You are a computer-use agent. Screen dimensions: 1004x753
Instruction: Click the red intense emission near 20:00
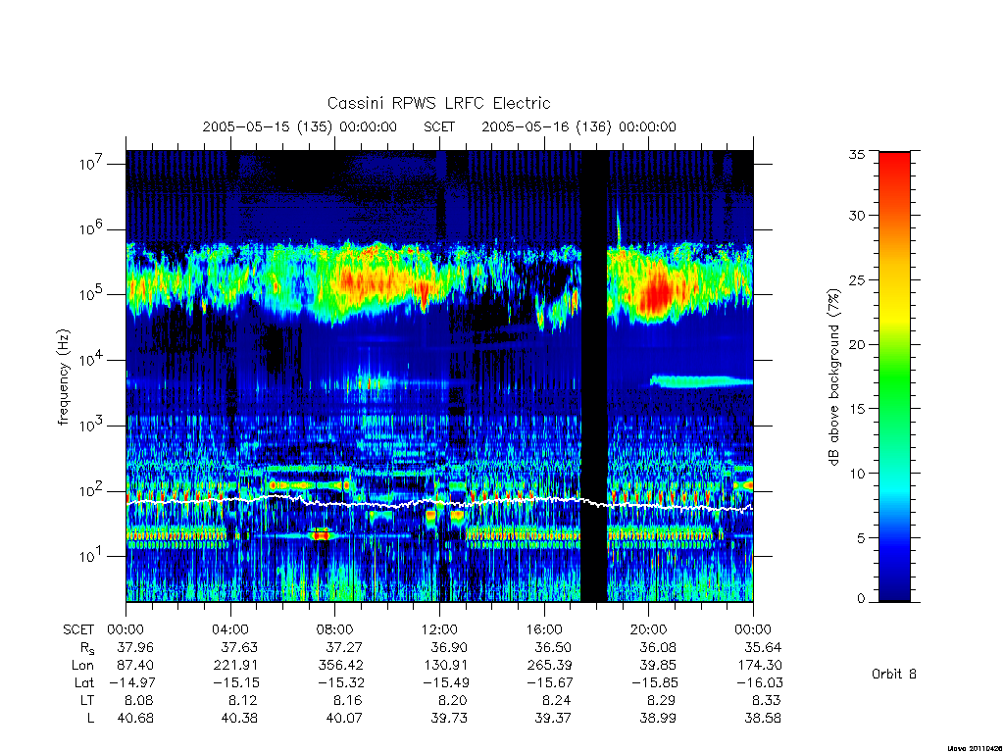click(656, 293)
